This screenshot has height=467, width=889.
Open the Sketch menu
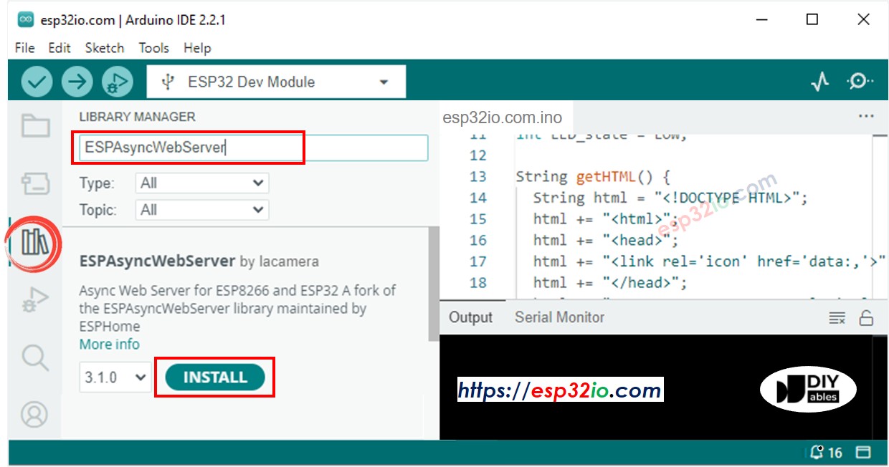pos(105,48)
